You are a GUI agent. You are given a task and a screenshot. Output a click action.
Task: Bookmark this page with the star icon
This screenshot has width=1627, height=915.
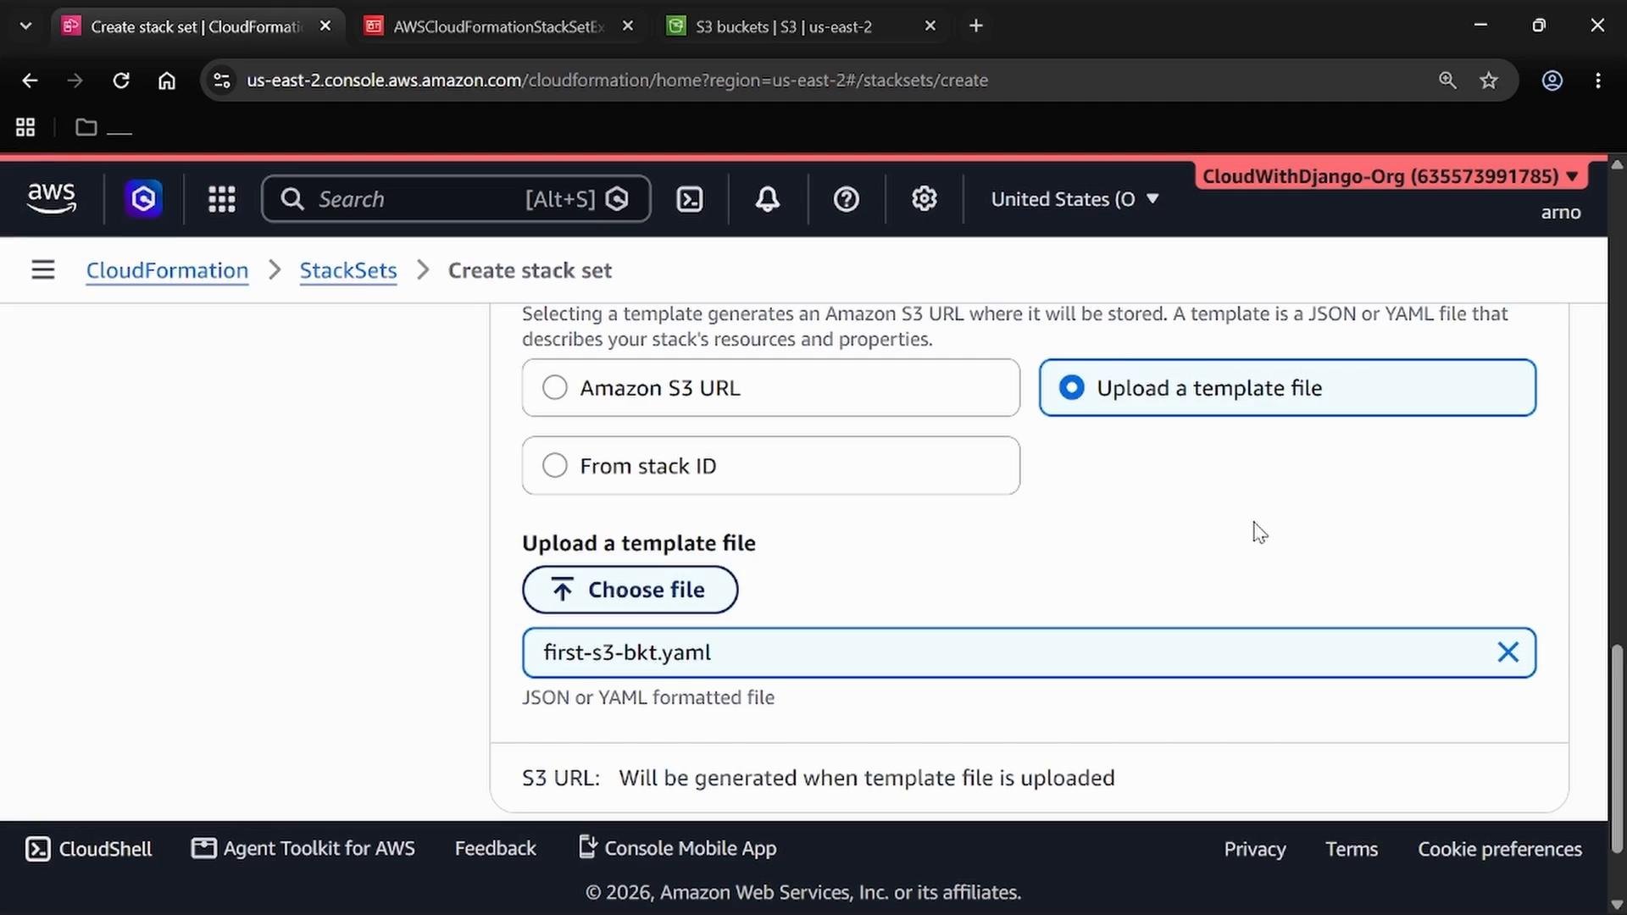(1489, 80)
